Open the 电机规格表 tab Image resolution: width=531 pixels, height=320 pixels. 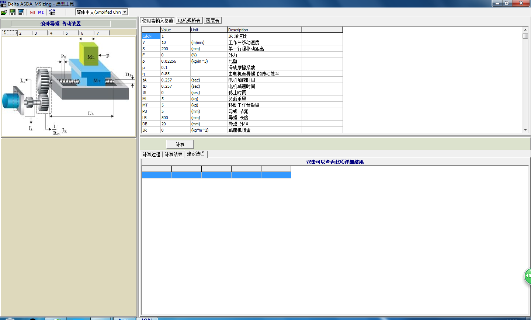point(189,21)
